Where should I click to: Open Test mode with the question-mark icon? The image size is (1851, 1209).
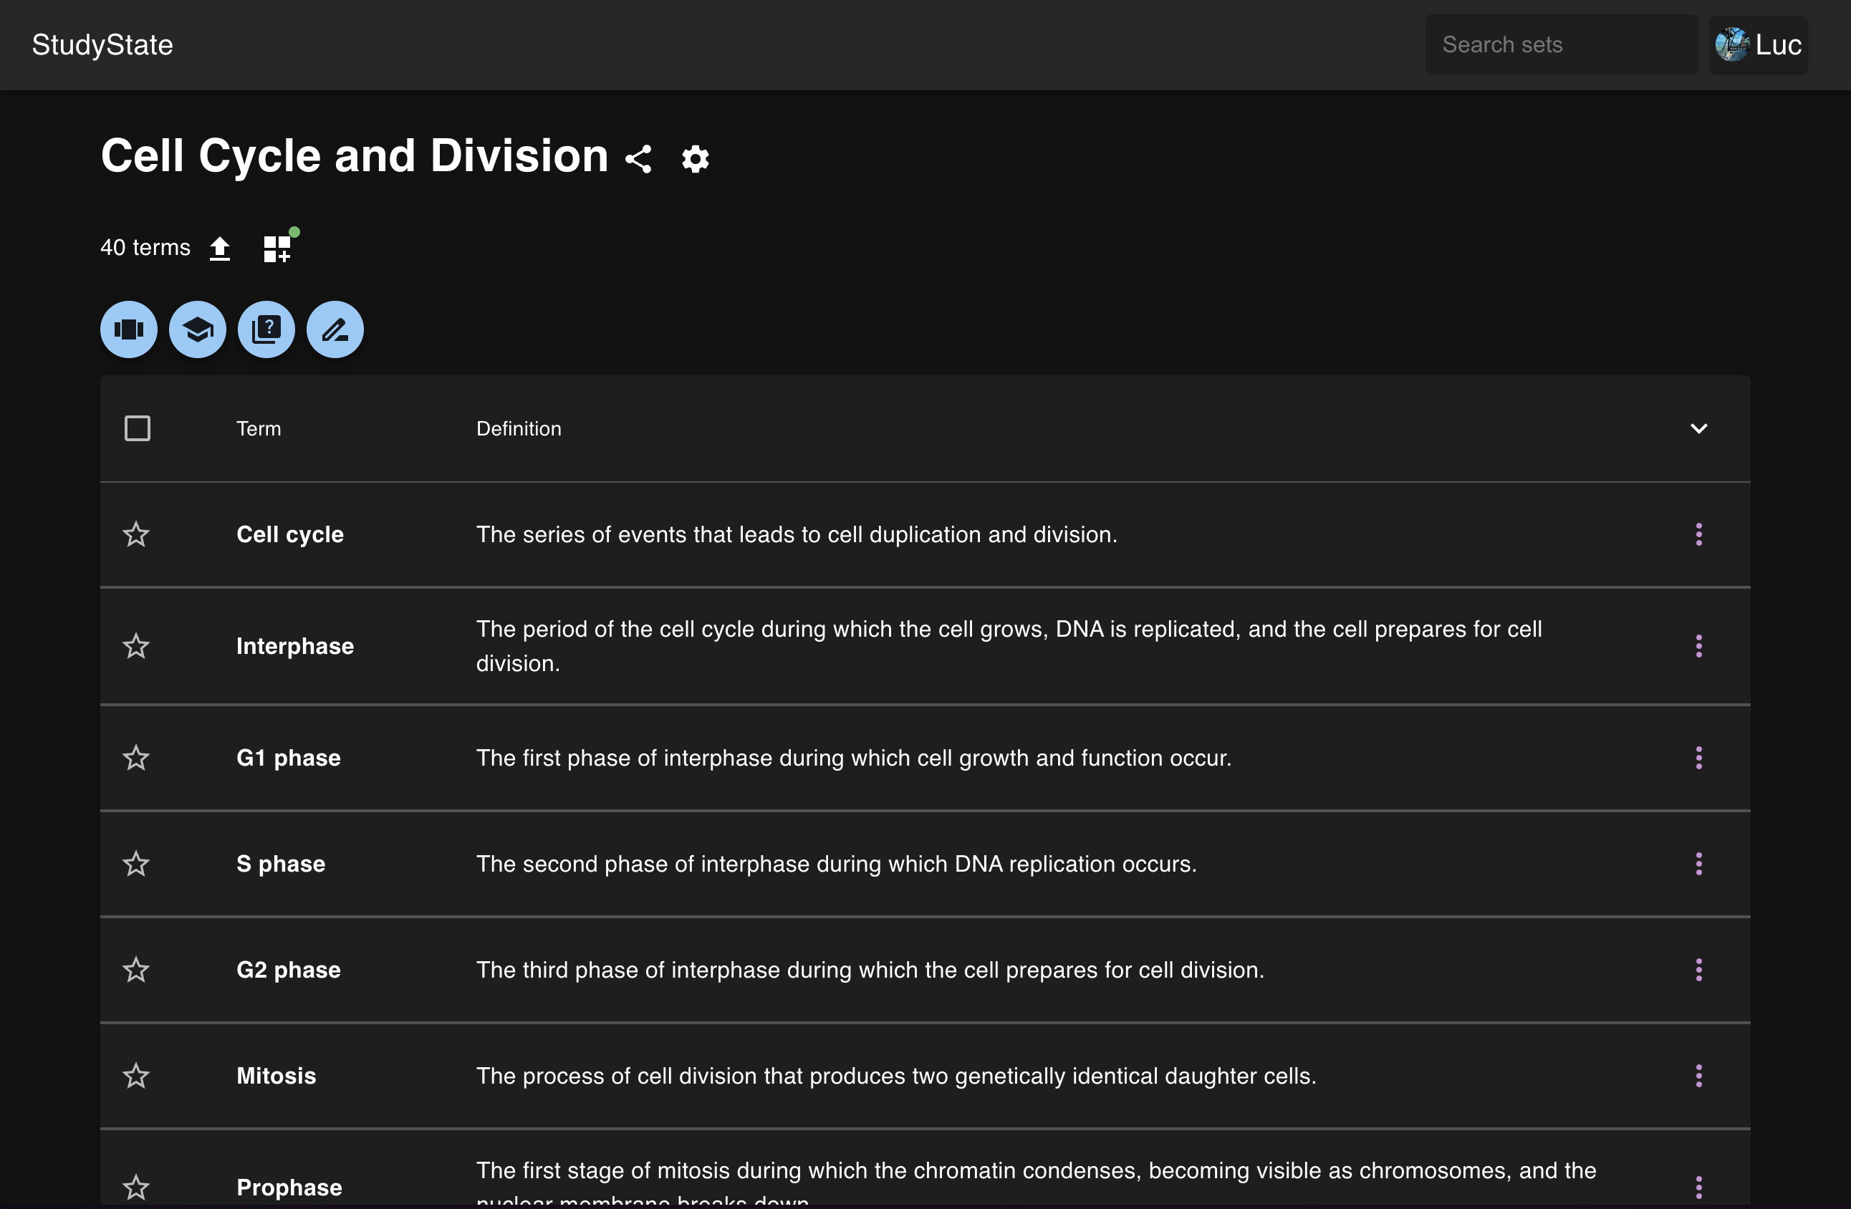(x=265, y=329)
